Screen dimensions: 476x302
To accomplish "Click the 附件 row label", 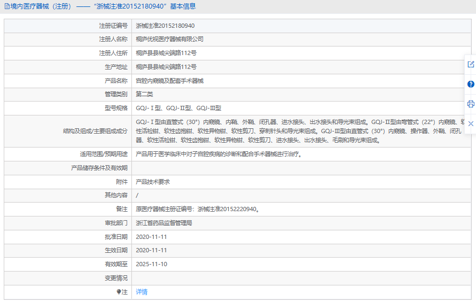I will click(x=122, y=182).
